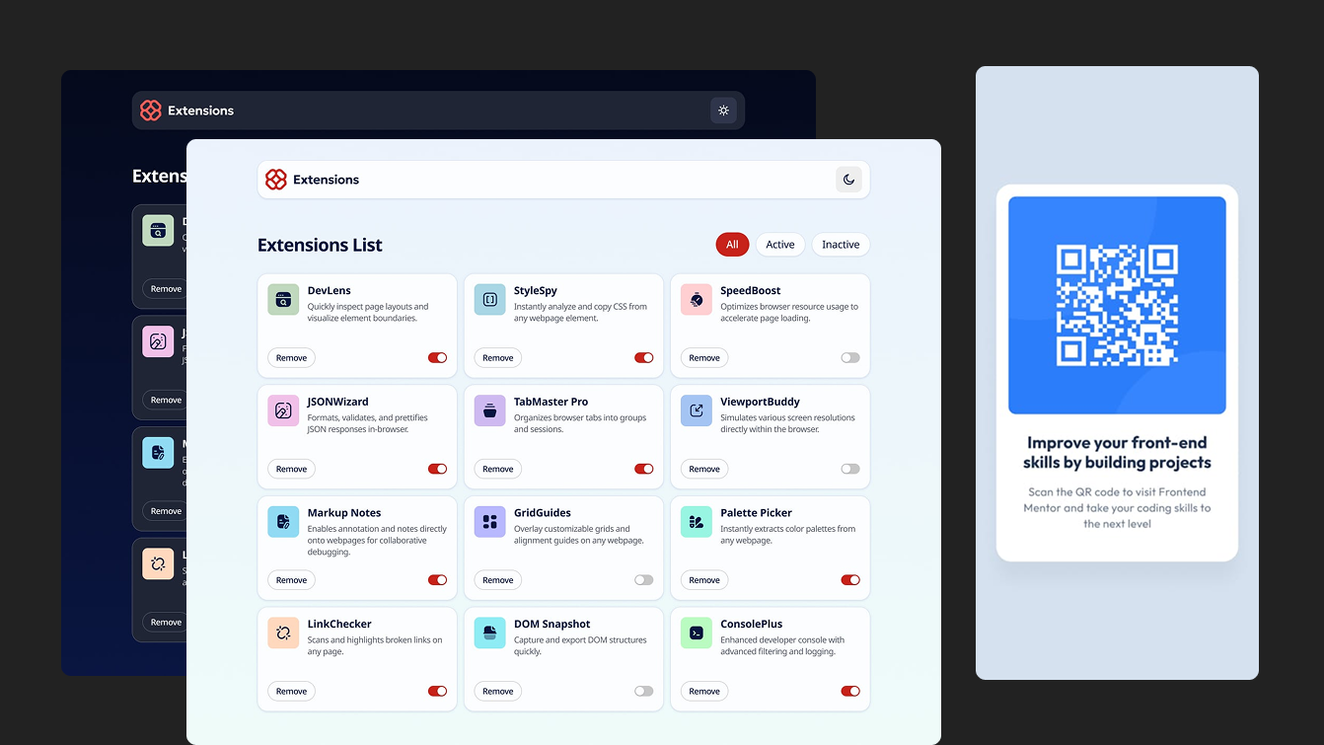The image size is (1324, 745).
Task: Click the TabMaster Pro extension icon
Action: tap(489, 410)
